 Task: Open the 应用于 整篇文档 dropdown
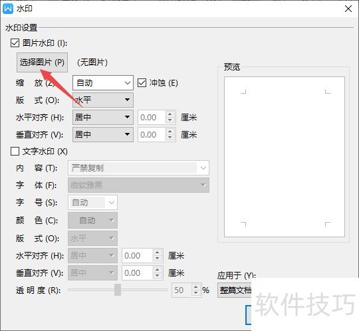pyautogui.click(x=235, y=290)
